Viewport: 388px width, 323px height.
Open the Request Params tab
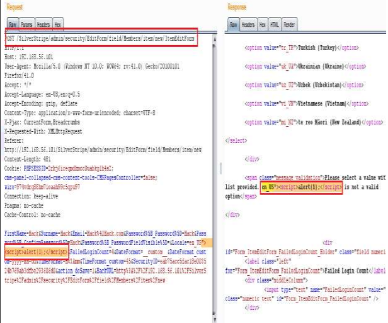(x=27, y=25)
